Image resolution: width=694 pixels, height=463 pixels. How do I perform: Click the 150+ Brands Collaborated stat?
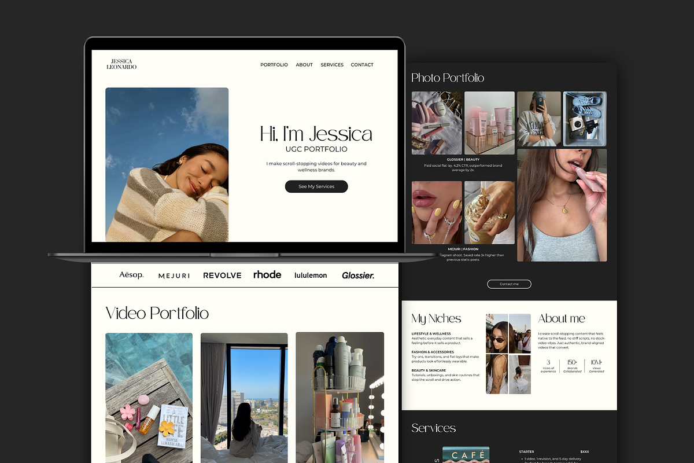573,366
